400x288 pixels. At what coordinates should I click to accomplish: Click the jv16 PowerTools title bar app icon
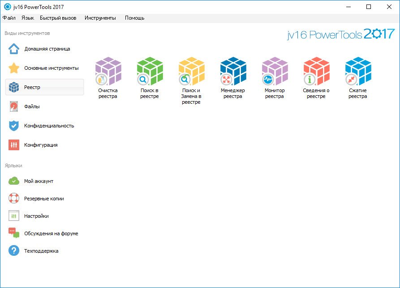click(x=8, y=7)
